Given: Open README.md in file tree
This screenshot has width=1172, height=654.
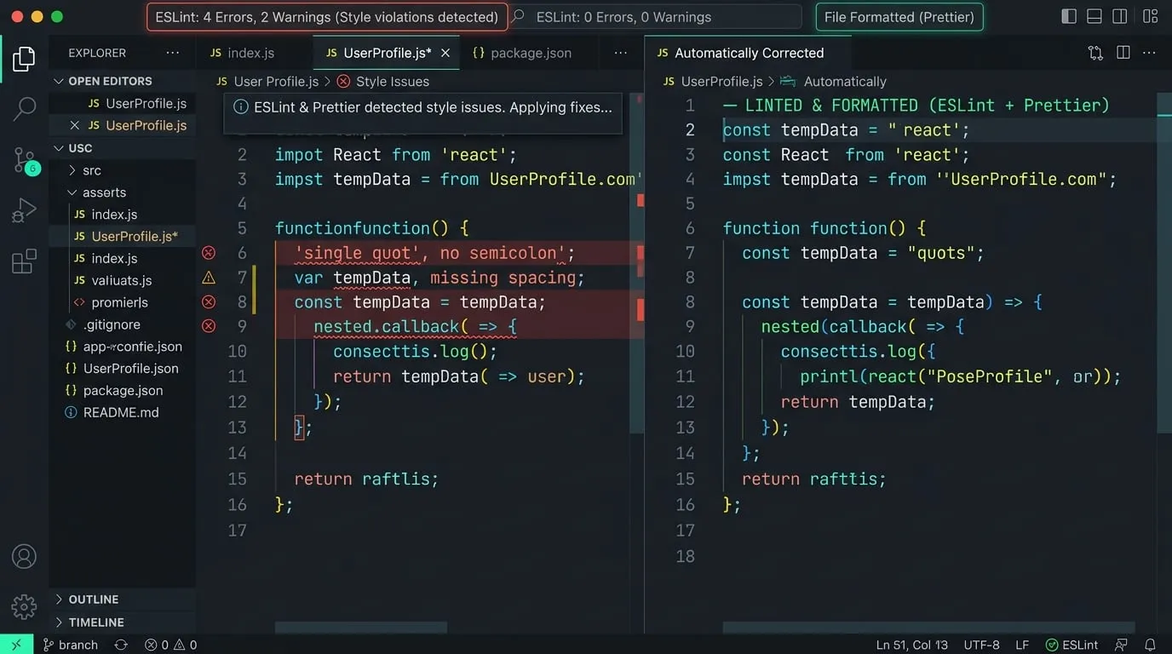Looking at the screenshot, I should pos(112,412).
